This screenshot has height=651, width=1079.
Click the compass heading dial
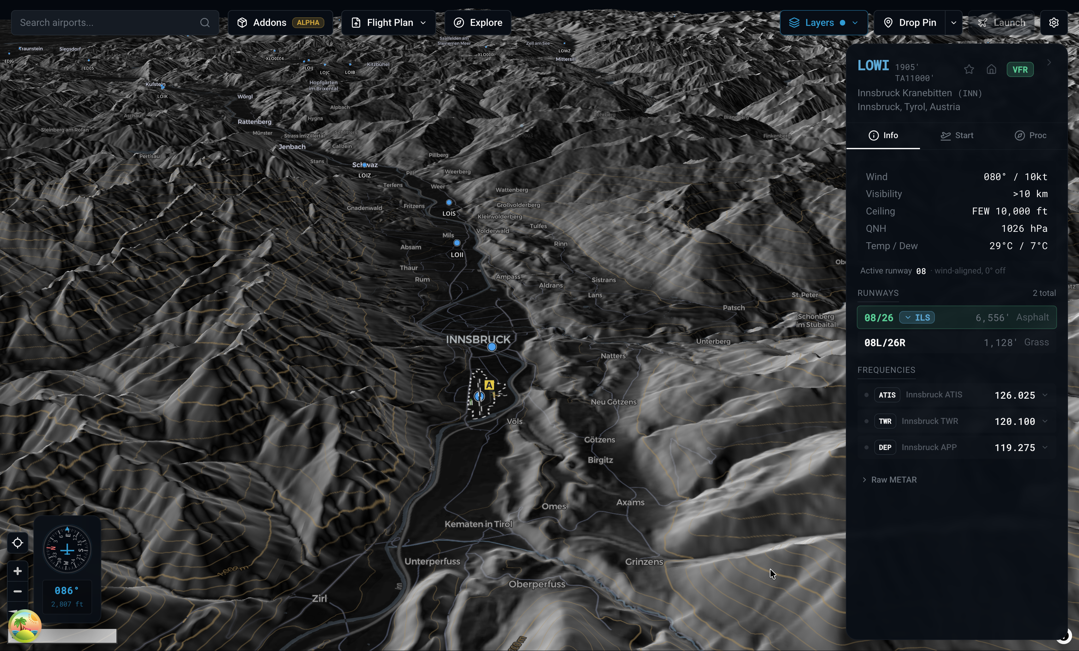(x=67, y=549)
